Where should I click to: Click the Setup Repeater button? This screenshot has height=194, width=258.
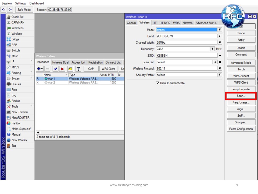click(241, 89)
